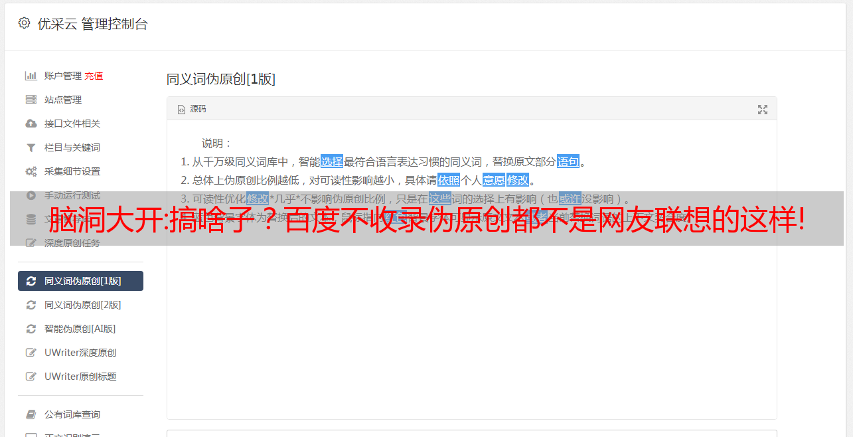The image size is (853, 437).
Task: Click the 充值 recharge link
Action: [94, 76]
